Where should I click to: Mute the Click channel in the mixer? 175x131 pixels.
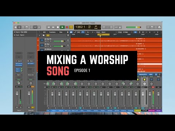80,108
